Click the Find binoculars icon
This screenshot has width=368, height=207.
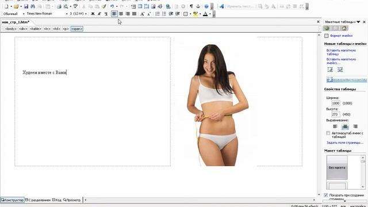click(33, 6)
